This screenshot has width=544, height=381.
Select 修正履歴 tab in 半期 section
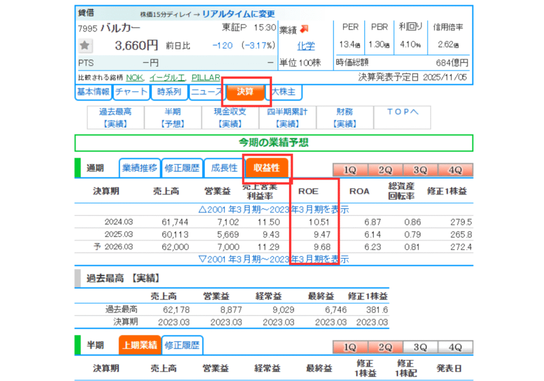pos(182,345)
